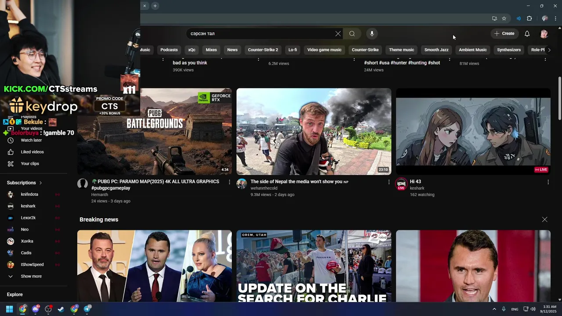Screen dimensions: 562x316
Task: Select the Ambient Music chip
Action: pos(473,50)
